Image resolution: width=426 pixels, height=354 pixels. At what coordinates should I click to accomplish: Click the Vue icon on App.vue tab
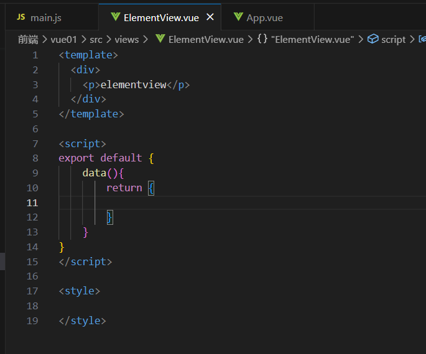pos(238,17)
